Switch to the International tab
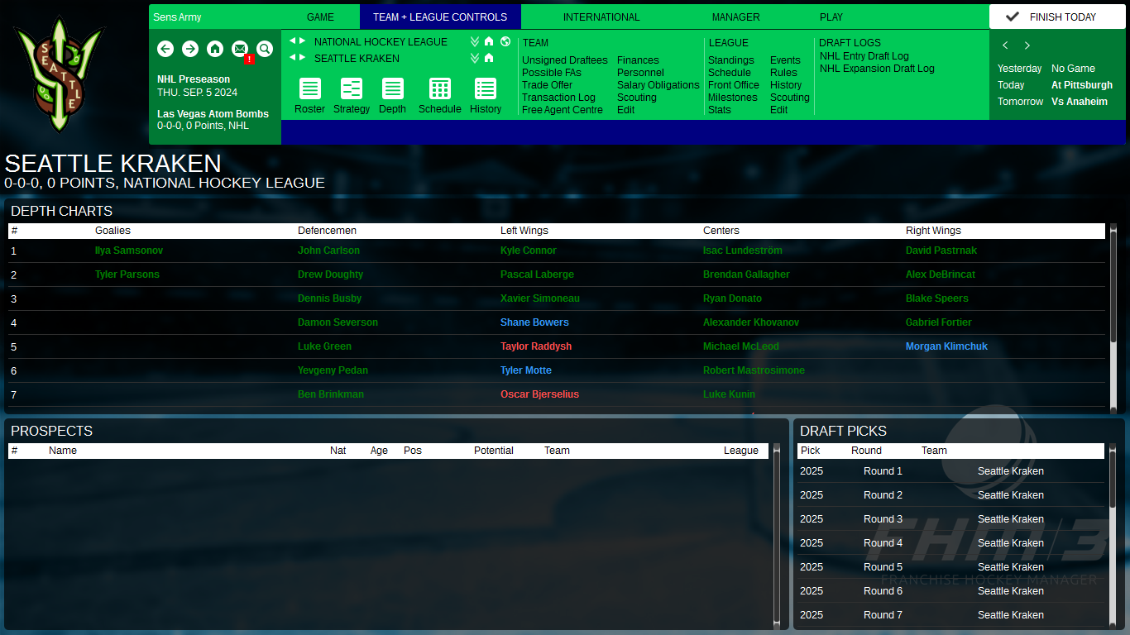1130x635 pixels. point(601,17)
